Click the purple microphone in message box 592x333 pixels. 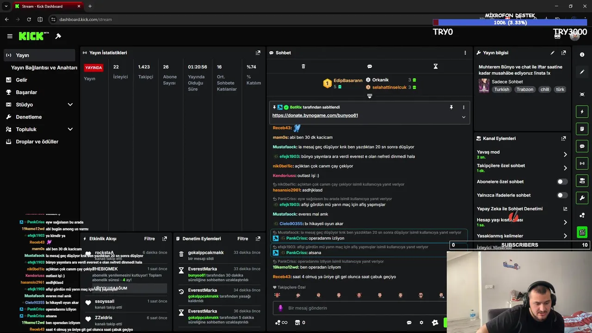click(x=280, y=308)
